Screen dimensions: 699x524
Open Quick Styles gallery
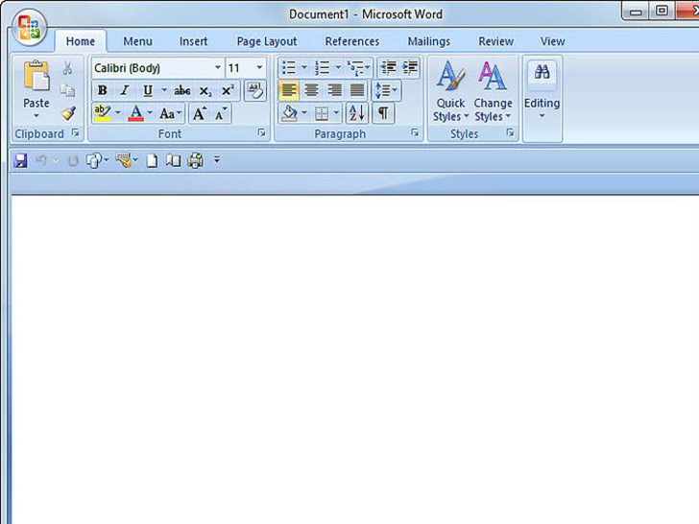coord(450,91)
